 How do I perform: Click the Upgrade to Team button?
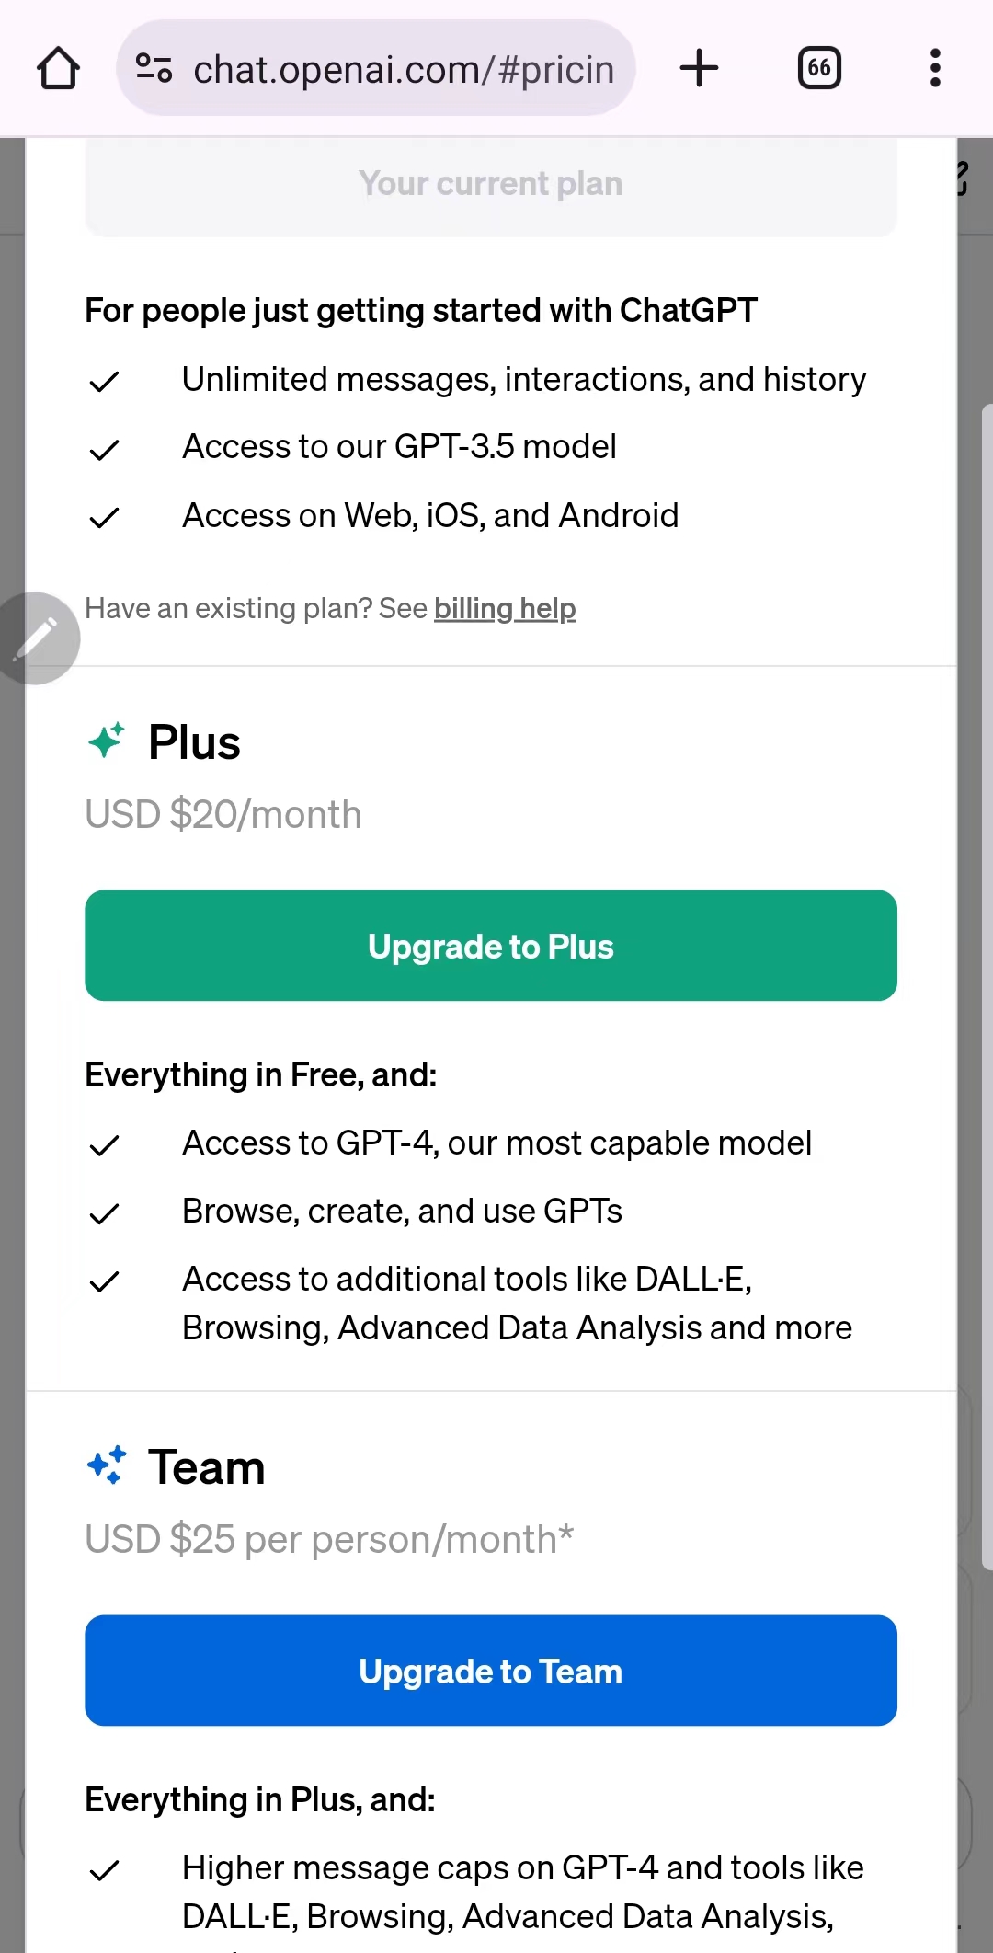(x=491, y=1671)
